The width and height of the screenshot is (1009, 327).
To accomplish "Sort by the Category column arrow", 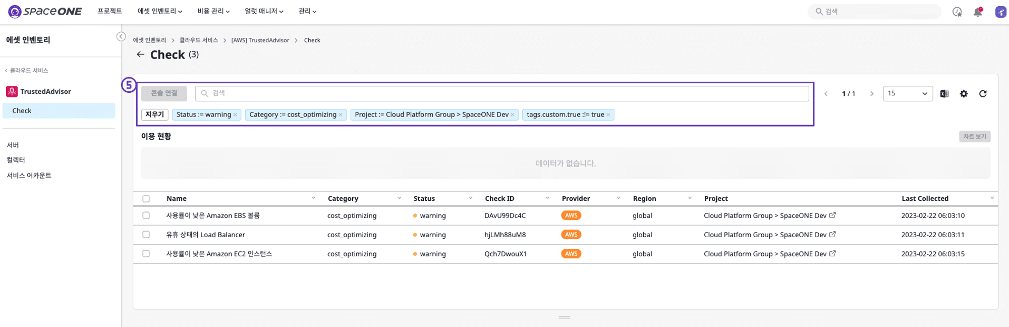I will click(399, 198).
